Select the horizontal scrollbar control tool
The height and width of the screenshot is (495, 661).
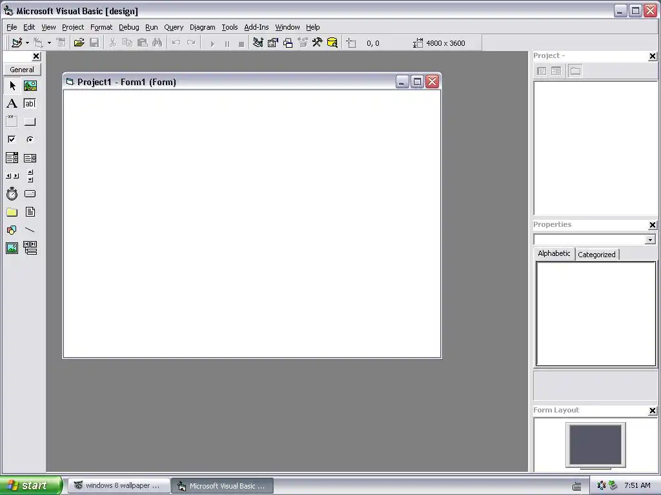point(12,176)
